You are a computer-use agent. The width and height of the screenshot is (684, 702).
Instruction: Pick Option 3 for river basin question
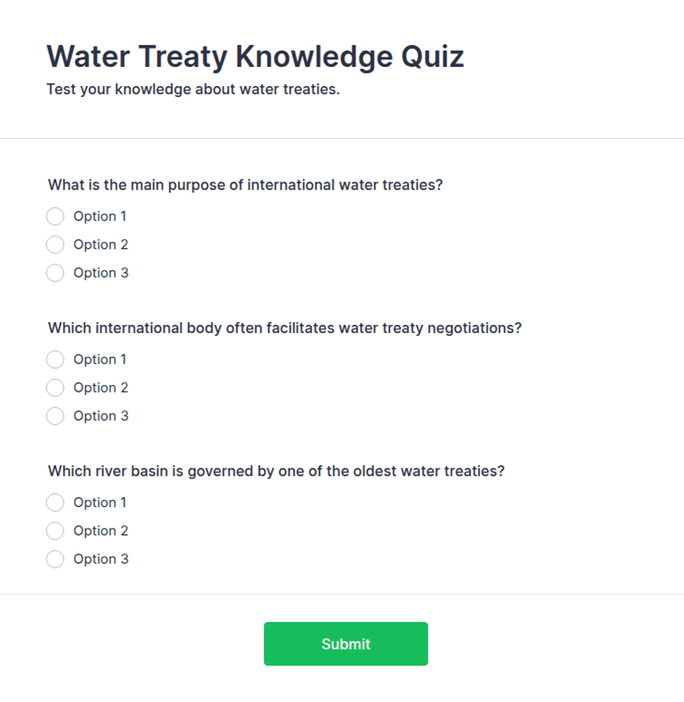click(x=55, y=559)
